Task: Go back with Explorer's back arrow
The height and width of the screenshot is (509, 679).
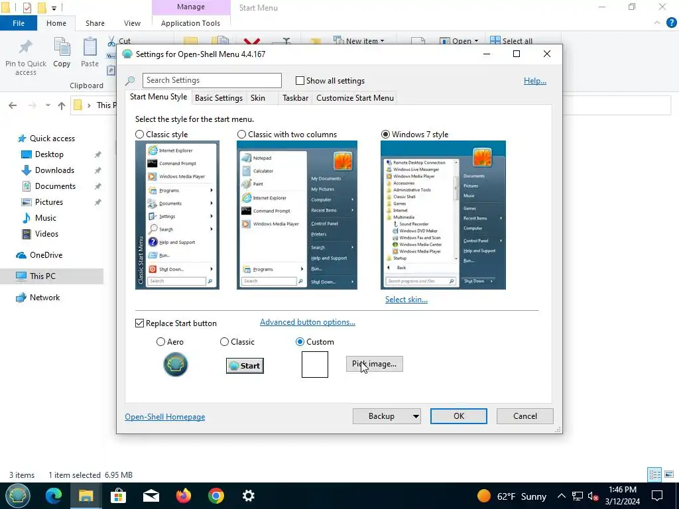Action: pyautogui.click(x=13, y=105)
